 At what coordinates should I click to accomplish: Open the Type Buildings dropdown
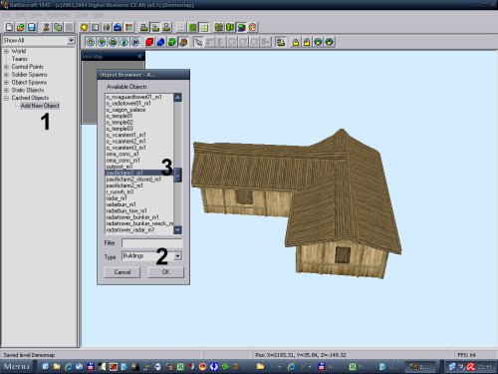coord(178,256)
